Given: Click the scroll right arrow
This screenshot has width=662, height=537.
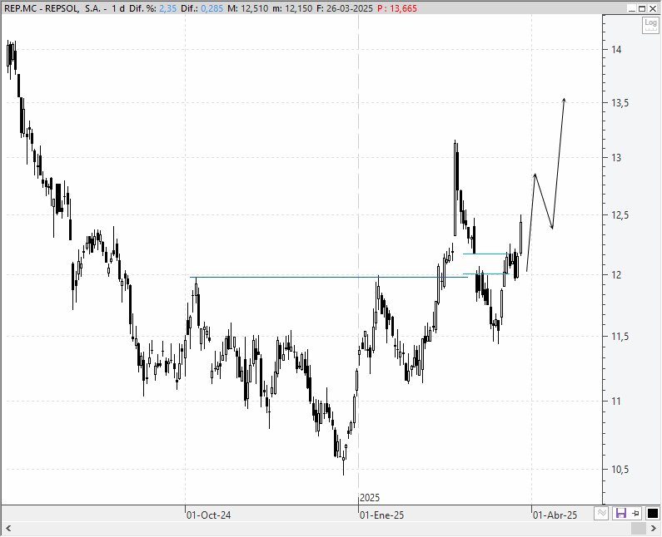Looking at the screenshot, I should (x=654, y=528).
